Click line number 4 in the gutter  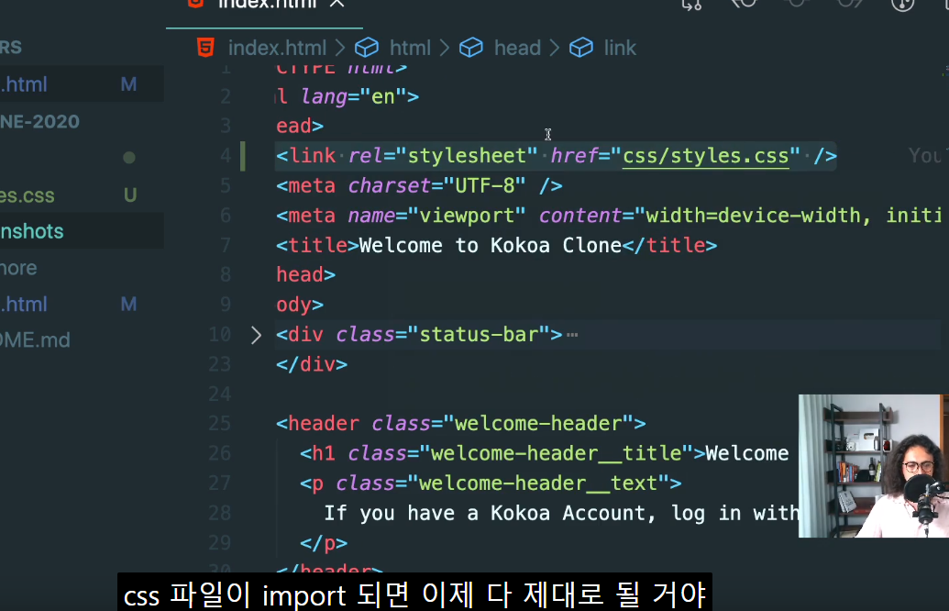(226, 156)
